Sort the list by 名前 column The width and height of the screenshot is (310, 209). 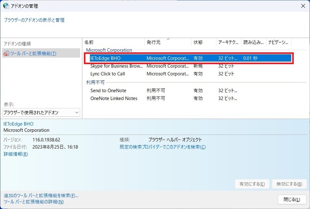click(89, 42)
